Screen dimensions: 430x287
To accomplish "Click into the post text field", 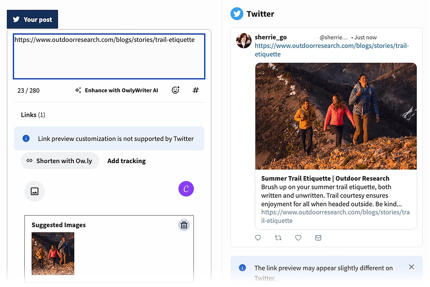I will (109, 56).
